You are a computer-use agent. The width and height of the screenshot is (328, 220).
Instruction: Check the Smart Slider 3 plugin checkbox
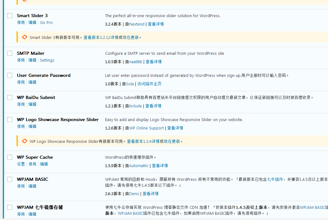10,16
